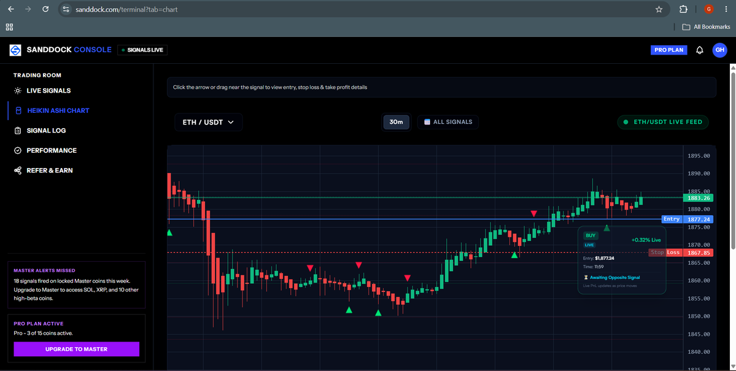
Task: Bookmark this page with the star
Action: click(659, 9)
